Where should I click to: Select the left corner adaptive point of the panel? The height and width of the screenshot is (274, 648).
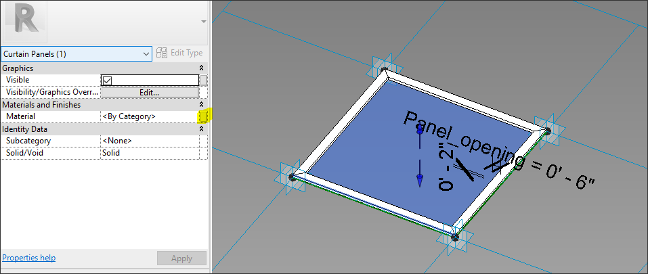tap(292, 177)
